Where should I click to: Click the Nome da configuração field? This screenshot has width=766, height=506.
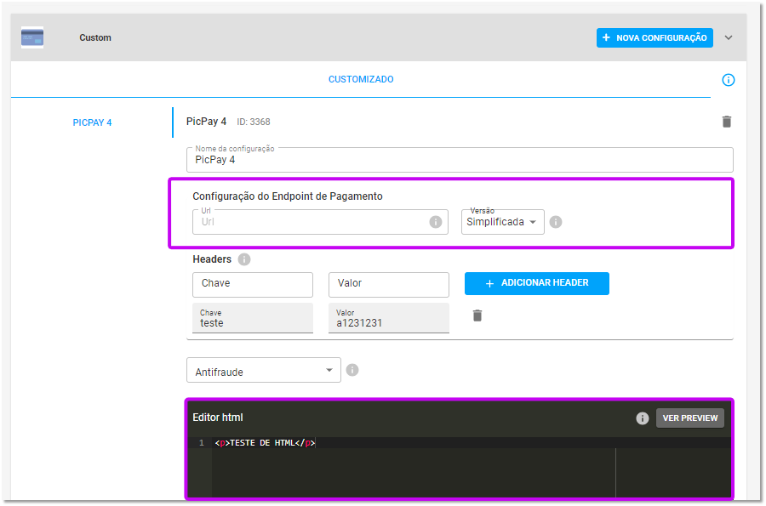tap(460, 160)
